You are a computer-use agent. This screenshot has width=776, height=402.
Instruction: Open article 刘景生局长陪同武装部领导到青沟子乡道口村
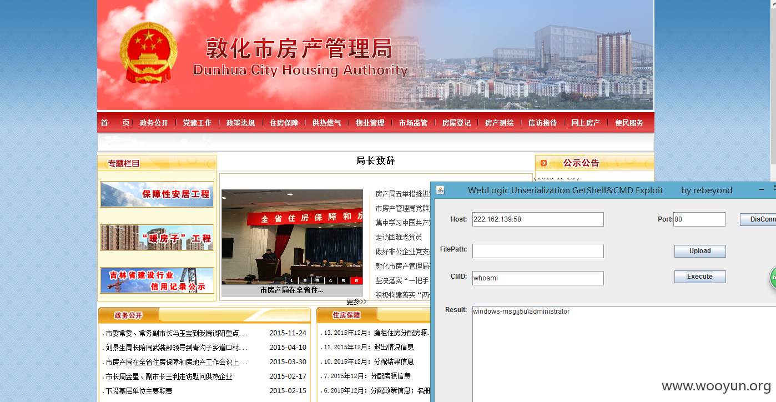click(x=177, y=348)
